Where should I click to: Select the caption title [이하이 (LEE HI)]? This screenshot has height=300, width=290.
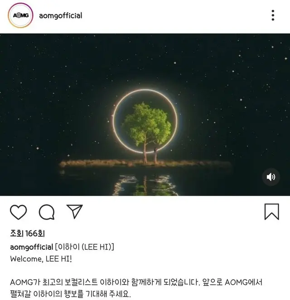click(x=84, y=247)
